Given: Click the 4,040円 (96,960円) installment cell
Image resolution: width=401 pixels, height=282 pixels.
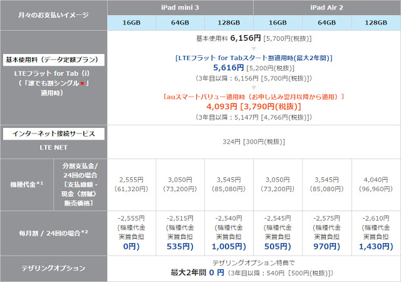Looking at the screenshot, I should click(376, 184).
